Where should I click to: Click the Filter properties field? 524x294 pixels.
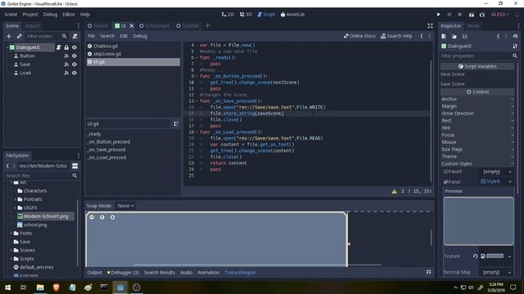(476, 56)
